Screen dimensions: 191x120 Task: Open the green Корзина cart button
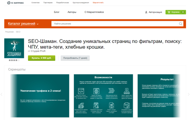coord(176,12)
